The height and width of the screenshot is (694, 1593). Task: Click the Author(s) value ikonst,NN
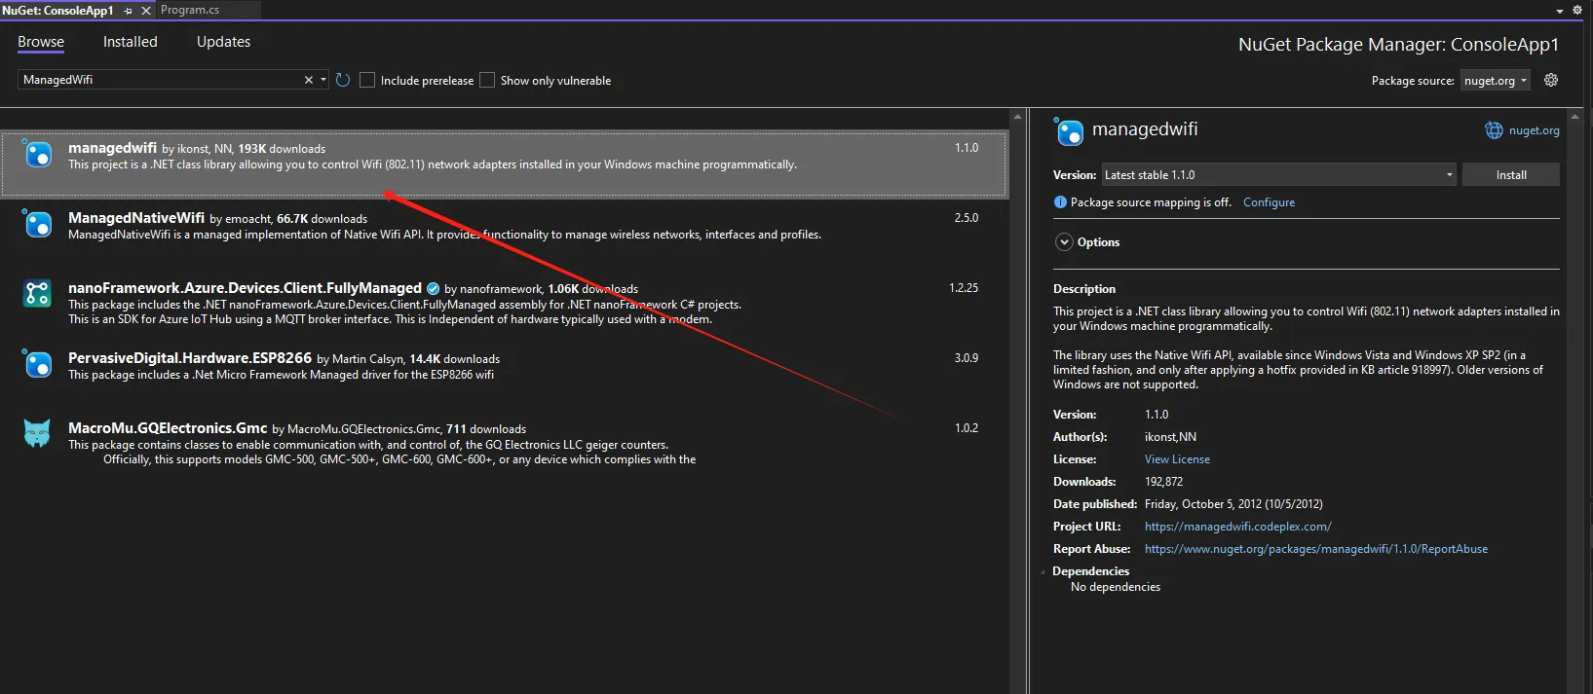[1170, 437]
